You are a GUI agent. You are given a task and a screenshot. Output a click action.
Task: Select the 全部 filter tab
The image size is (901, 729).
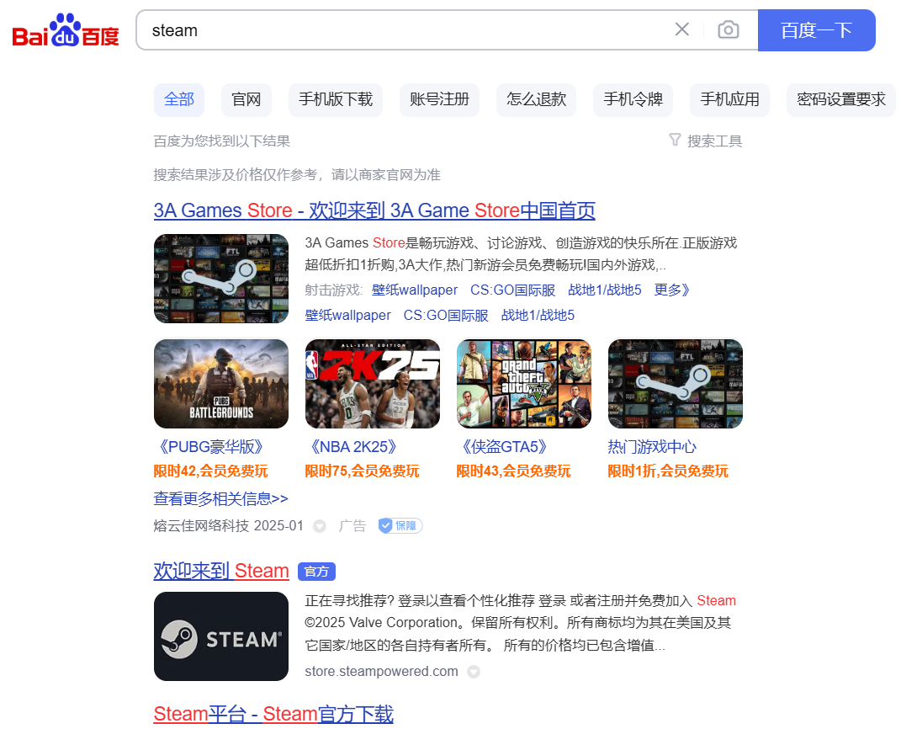click(x=179, y=99)
